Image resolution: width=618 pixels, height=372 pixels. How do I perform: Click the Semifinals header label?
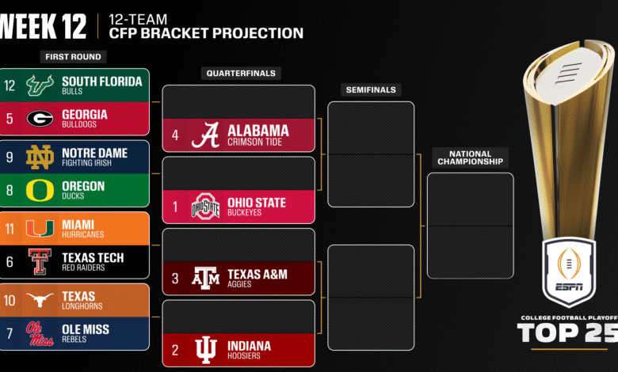[371, 90]
